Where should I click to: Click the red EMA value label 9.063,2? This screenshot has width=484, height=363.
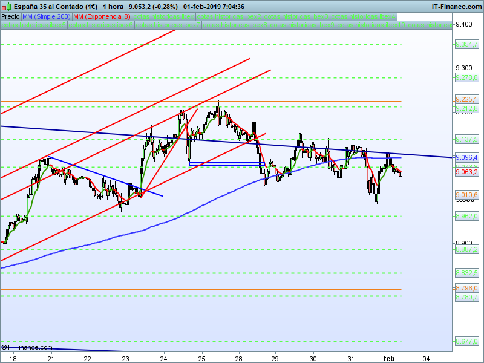tap(466, 172)
